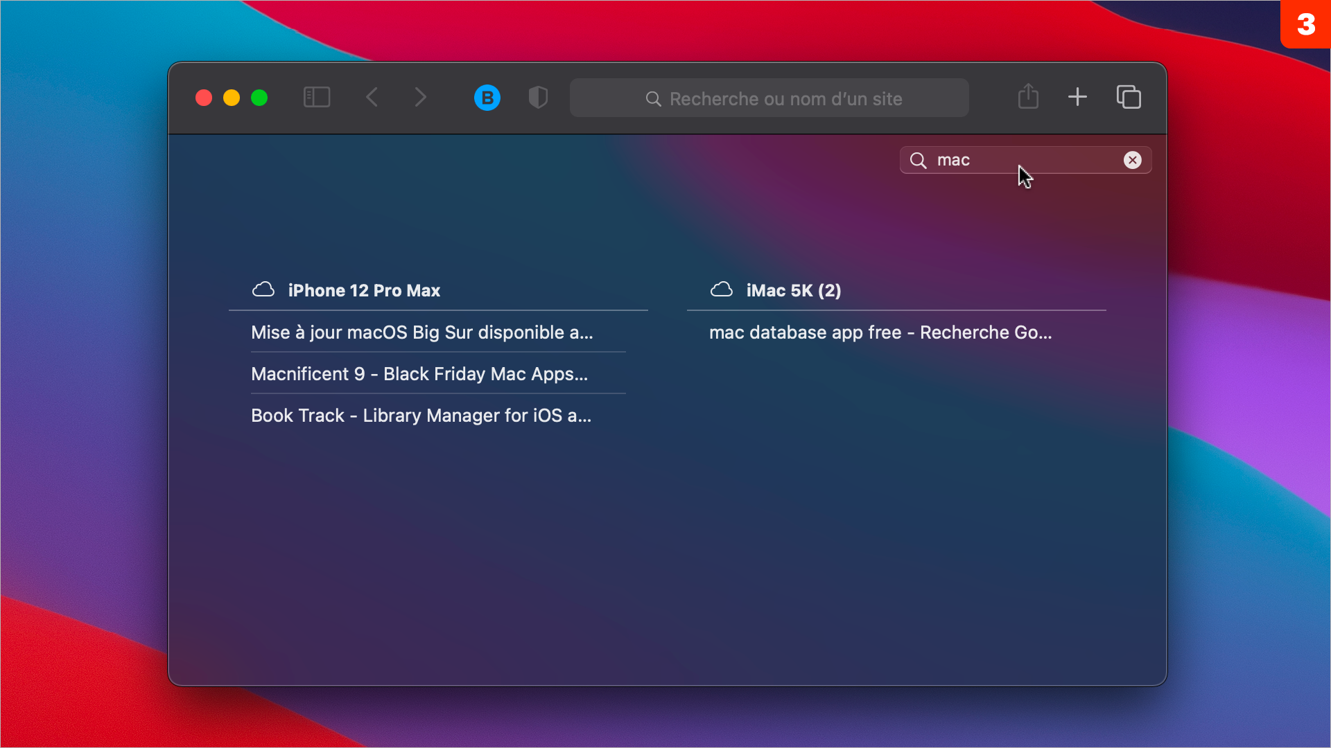Click the new tab plus icon
The height and width of the screenshot is (748, 1331).
(1078, 98)
